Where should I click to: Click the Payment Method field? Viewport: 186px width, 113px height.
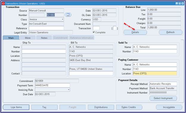(x=163, y=88)
